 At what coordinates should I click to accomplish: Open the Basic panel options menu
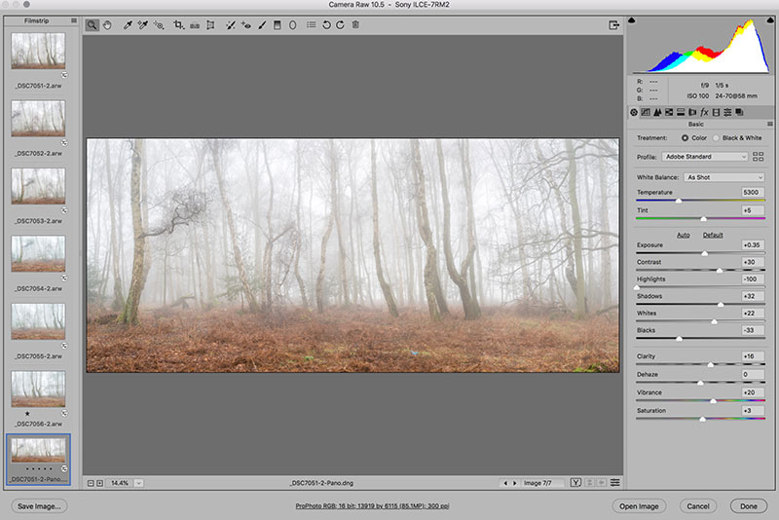[770, 125]
